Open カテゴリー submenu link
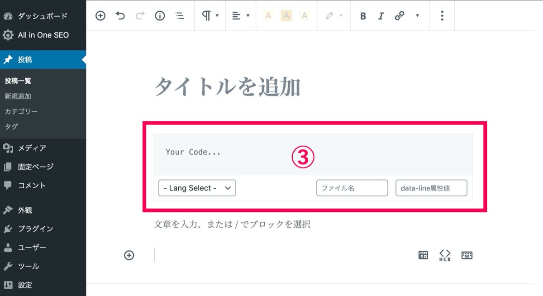 (x=21, y=111)
